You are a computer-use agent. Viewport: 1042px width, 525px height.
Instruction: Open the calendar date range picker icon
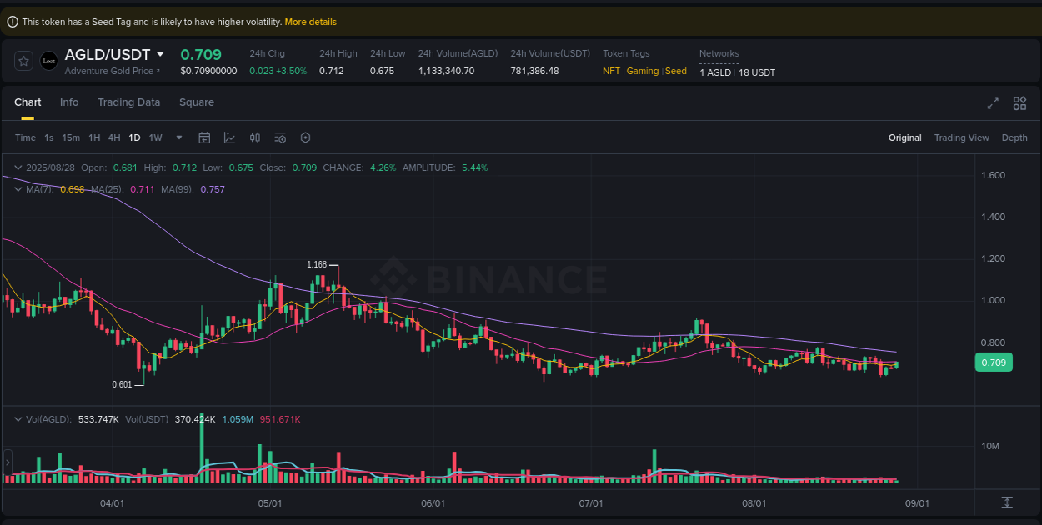(204, 137)
